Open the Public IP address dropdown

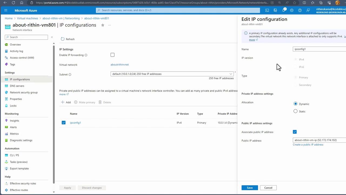click(319, 140)
